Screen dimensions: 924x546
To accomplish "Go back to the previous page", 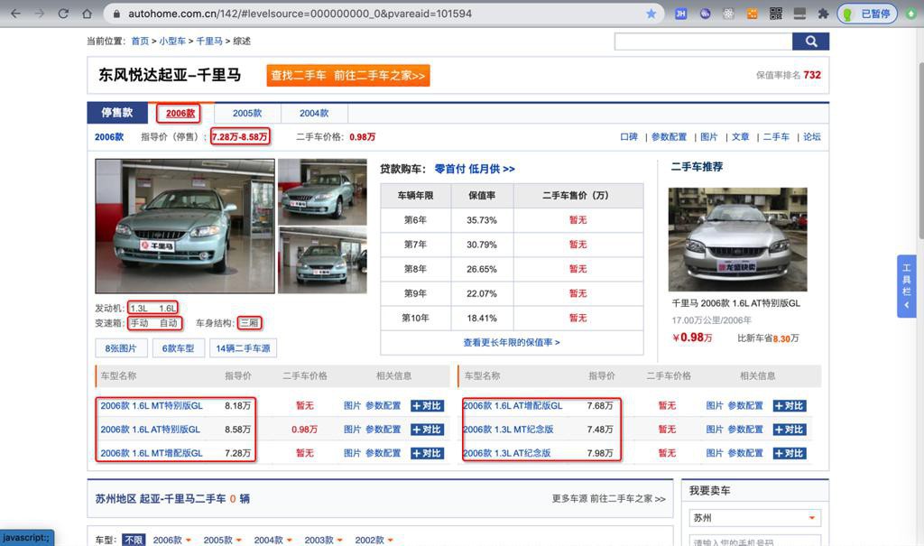I will tap(16, 14).
